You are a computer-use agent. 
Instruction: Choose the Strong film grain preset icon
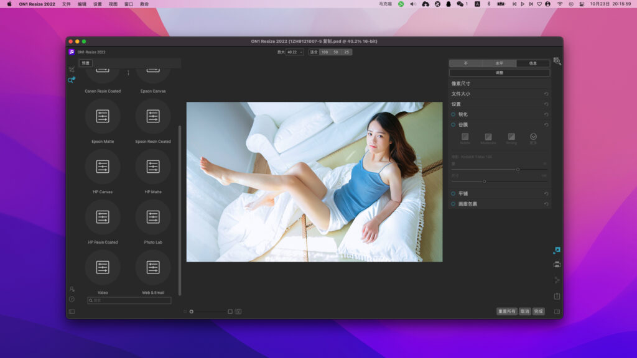point(511,137)
